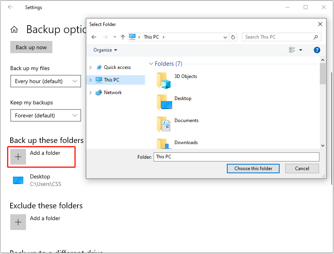The image size is (334, 254).
Task: Select the Desktop folder icon in dialog
Action: point(164,102)
